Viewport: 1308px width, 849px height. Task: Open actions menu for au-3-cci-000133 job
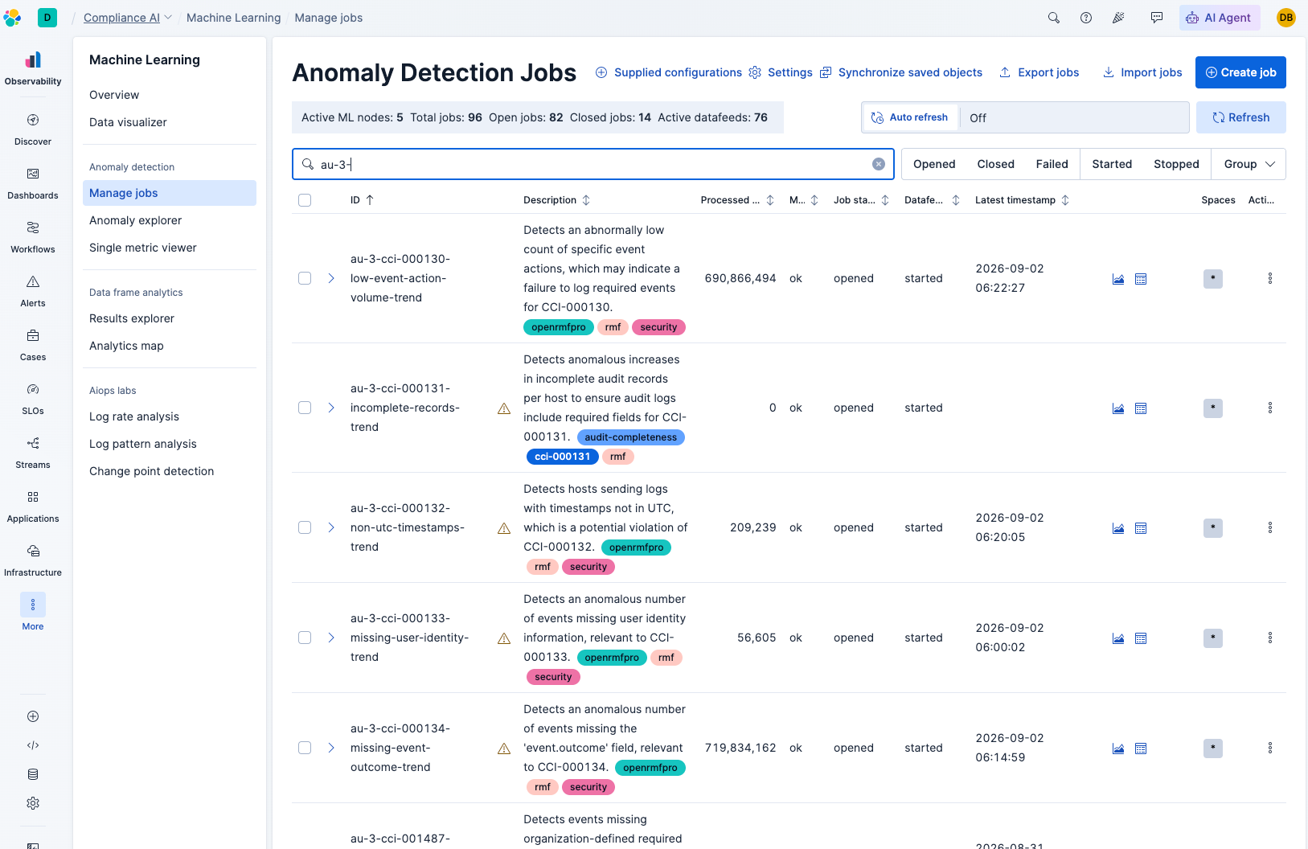(1270, 638)
